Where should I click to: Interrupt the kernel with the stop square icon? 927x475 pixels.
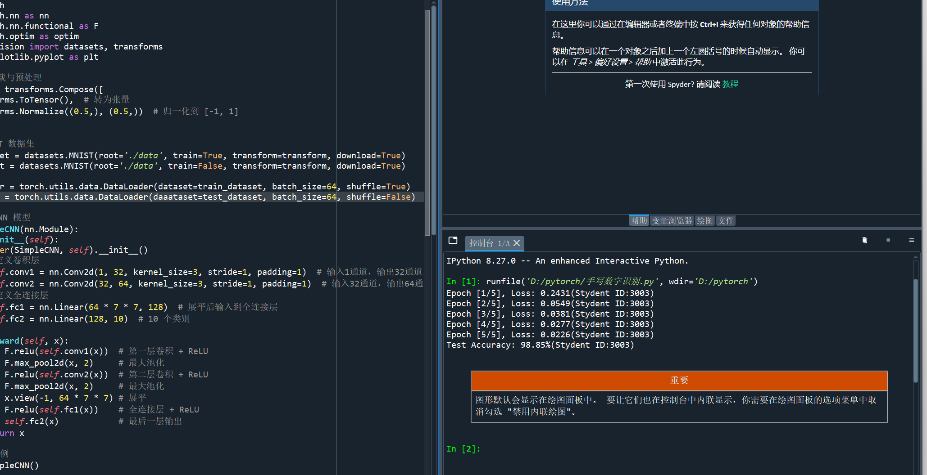point(888,240)
